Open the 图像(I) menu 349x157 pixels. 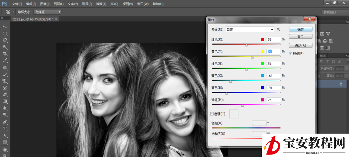click(x=45, y=4)
